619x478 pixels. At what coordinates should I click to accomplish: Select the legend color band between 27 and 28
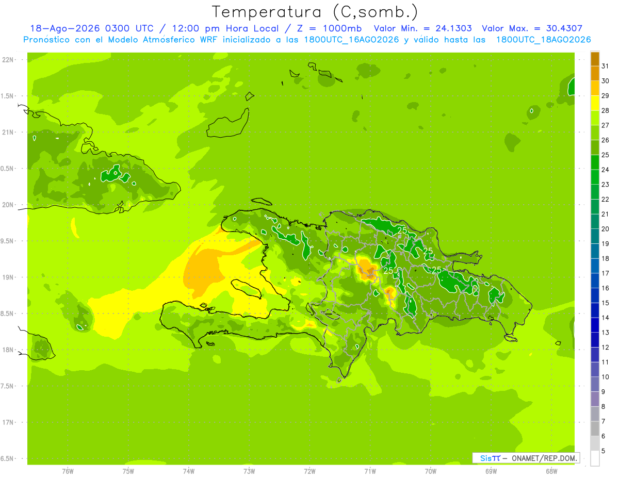coord(595,118)
